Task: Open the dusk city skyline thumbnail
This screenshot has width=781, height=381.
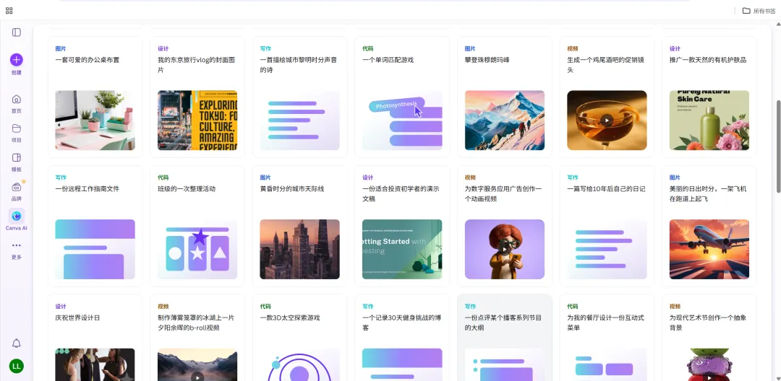Action: [x=300, y=250]
